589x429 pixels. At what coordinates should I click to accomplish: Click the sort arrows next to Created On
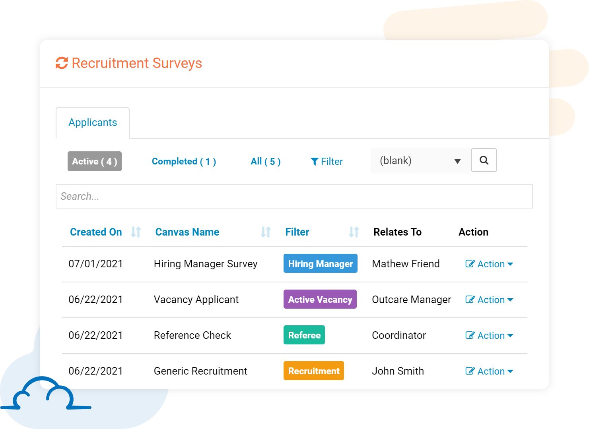[x=136, y=232]
